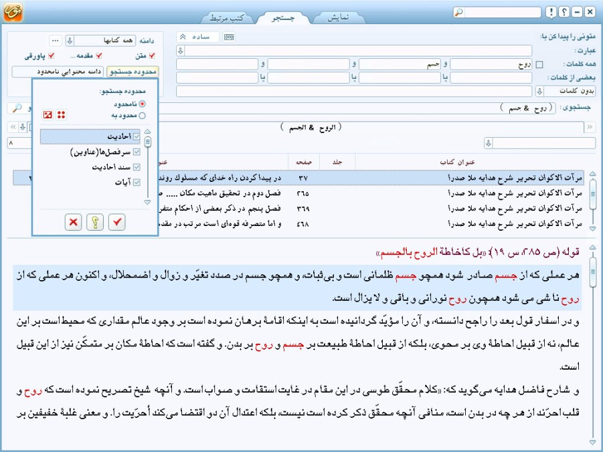Click the صفحه column header
The width and height of the screenshot is (603, 452).
pos(303,162)
